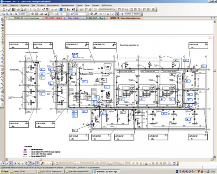217x174 pixels.
Task: Undo the last action
Action: 52,9
